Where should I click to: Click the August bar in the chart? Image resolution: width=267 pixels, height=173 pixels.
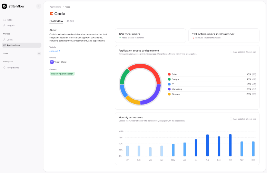click(x=207, y=145)
